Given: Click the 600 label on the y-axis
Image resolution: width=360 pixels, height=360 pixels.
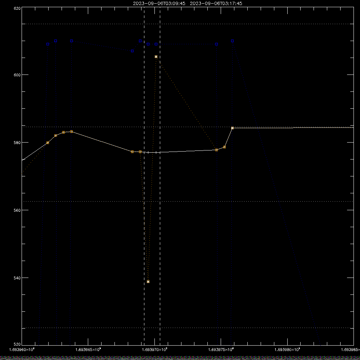Looking at the screenshot, I should tap(17, 75).
